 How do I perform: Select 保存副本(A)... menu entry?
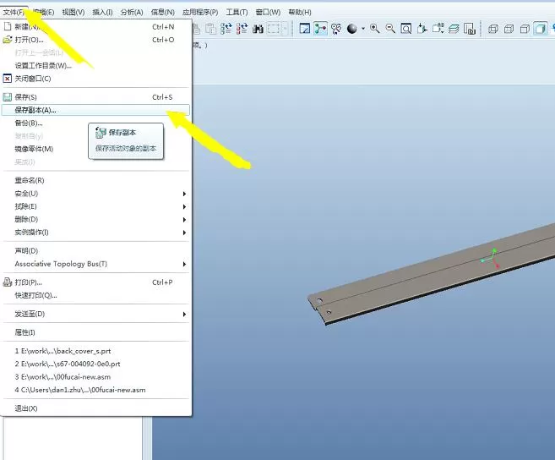pyautogui.click(x=95, y=110)
